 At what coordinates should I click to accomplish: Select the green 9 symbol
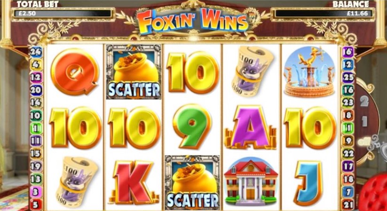point(192,126)
